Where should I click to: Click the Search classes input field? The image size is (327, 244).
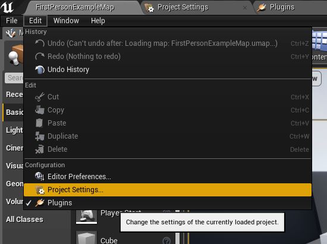tap(14, 78)
